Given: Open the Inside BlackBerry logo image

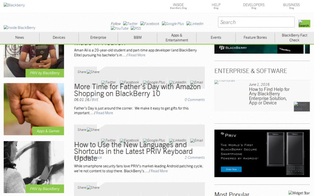Looking at the screenshot, I should [19, 28].
